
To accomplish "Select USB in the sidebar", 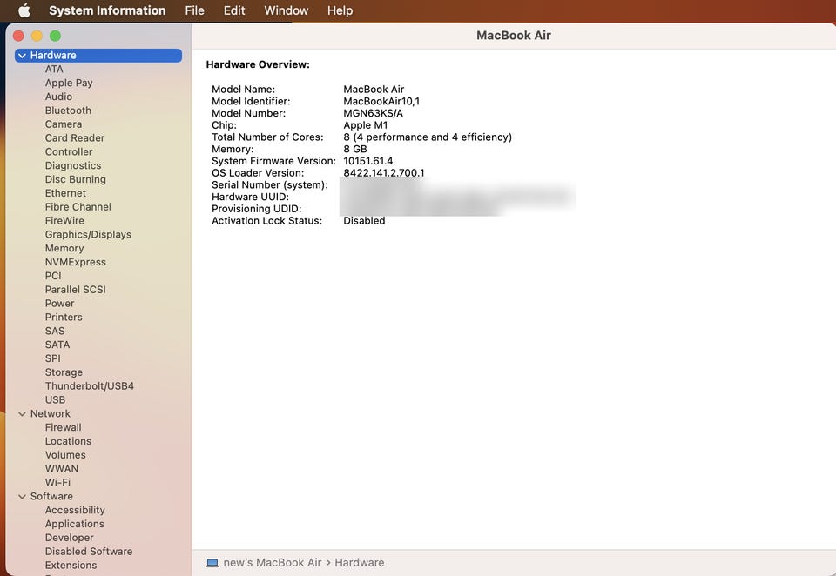I will (x=56, y=399).
